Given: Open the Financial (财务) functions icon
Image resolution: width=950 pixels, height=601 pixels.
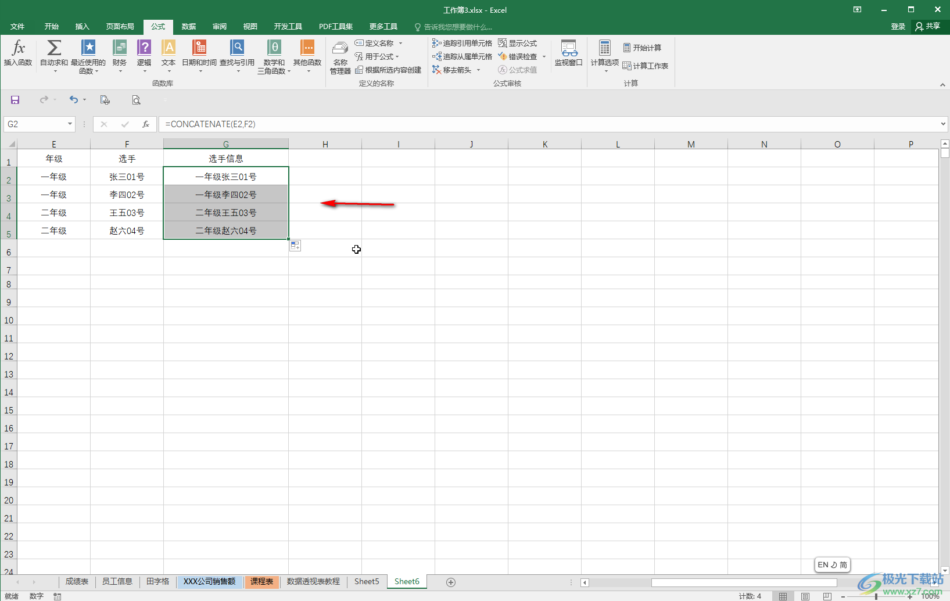Looking at the screenshot, I should (x=120, y=47).
